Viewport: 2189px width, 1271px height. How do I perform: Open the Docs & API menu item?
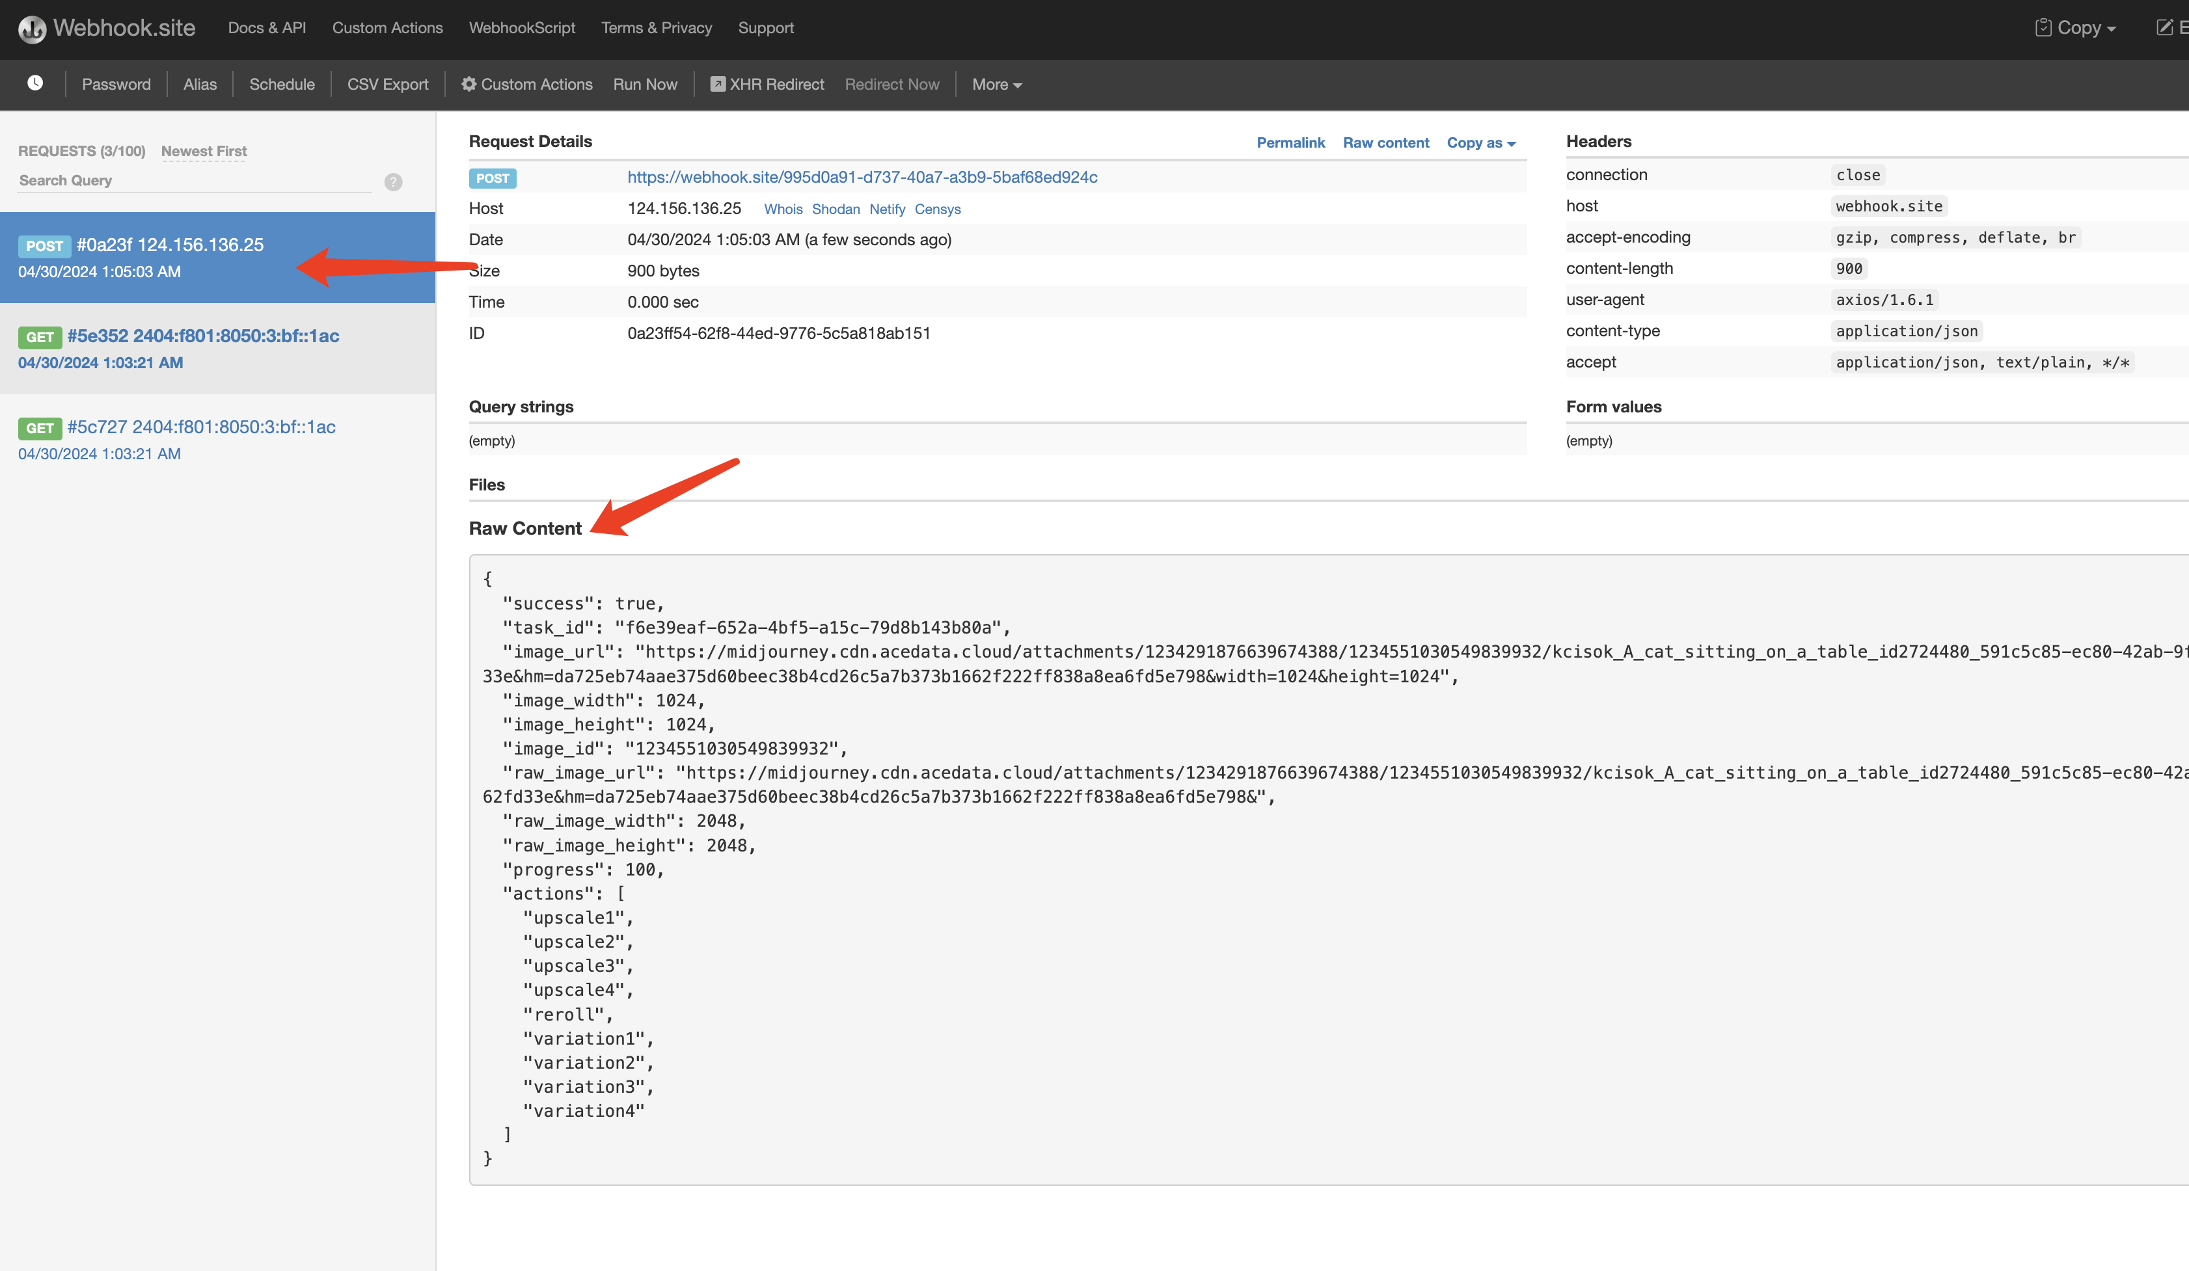[267, 27]
